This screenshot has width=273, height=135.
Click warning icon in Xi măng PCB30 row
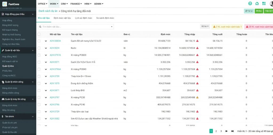pos(197,55)
